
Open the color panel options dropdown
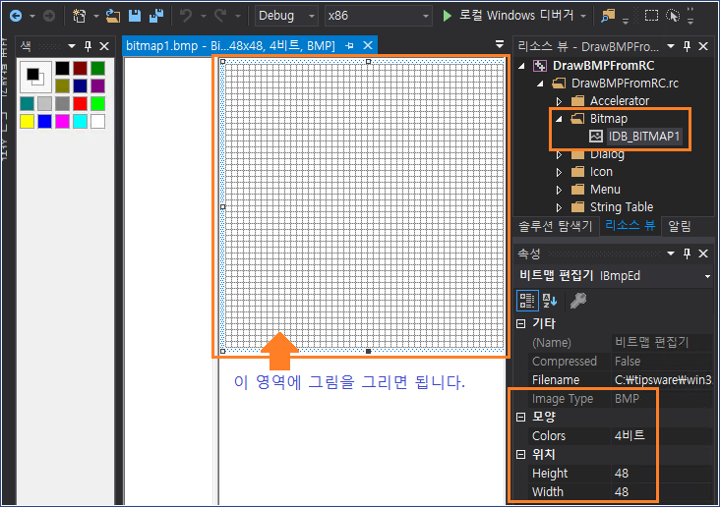(x=72, y=46)
